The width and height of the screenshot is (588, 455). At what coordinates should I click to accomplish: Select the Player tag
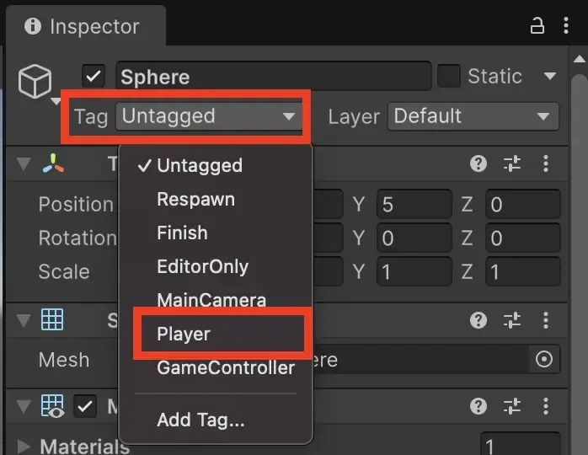(x=184, y=334)
